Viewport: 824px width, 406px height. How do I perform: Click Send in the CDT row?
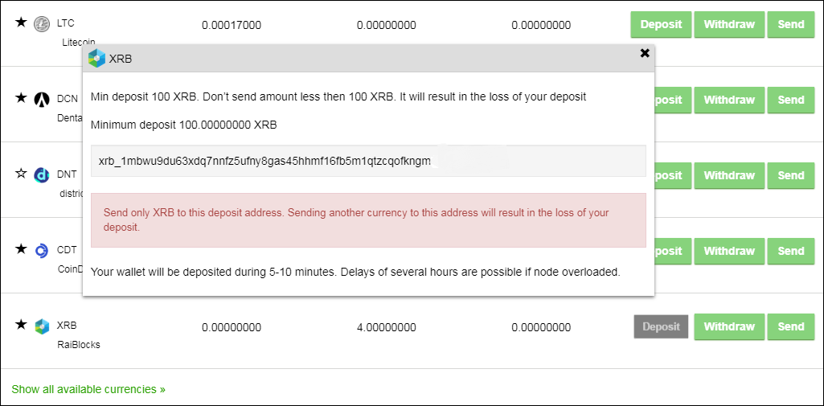(791, 251)
